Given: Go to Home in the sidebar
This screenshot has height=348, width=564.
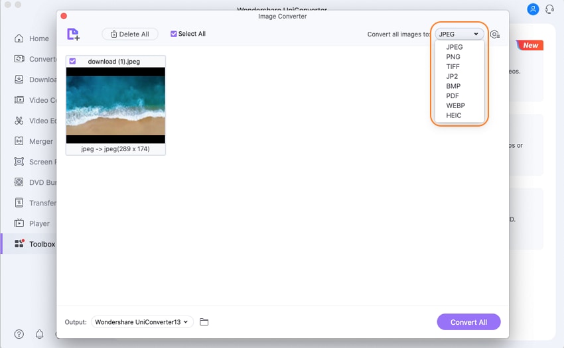Looking at the screenshot, I should (x=32, y=38).
